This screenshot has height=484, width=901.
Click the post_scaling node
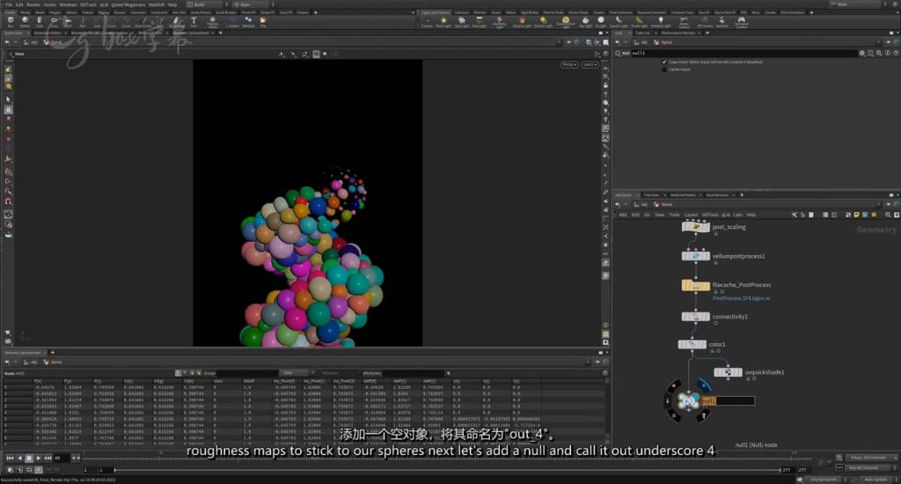(x=696, y=227)
